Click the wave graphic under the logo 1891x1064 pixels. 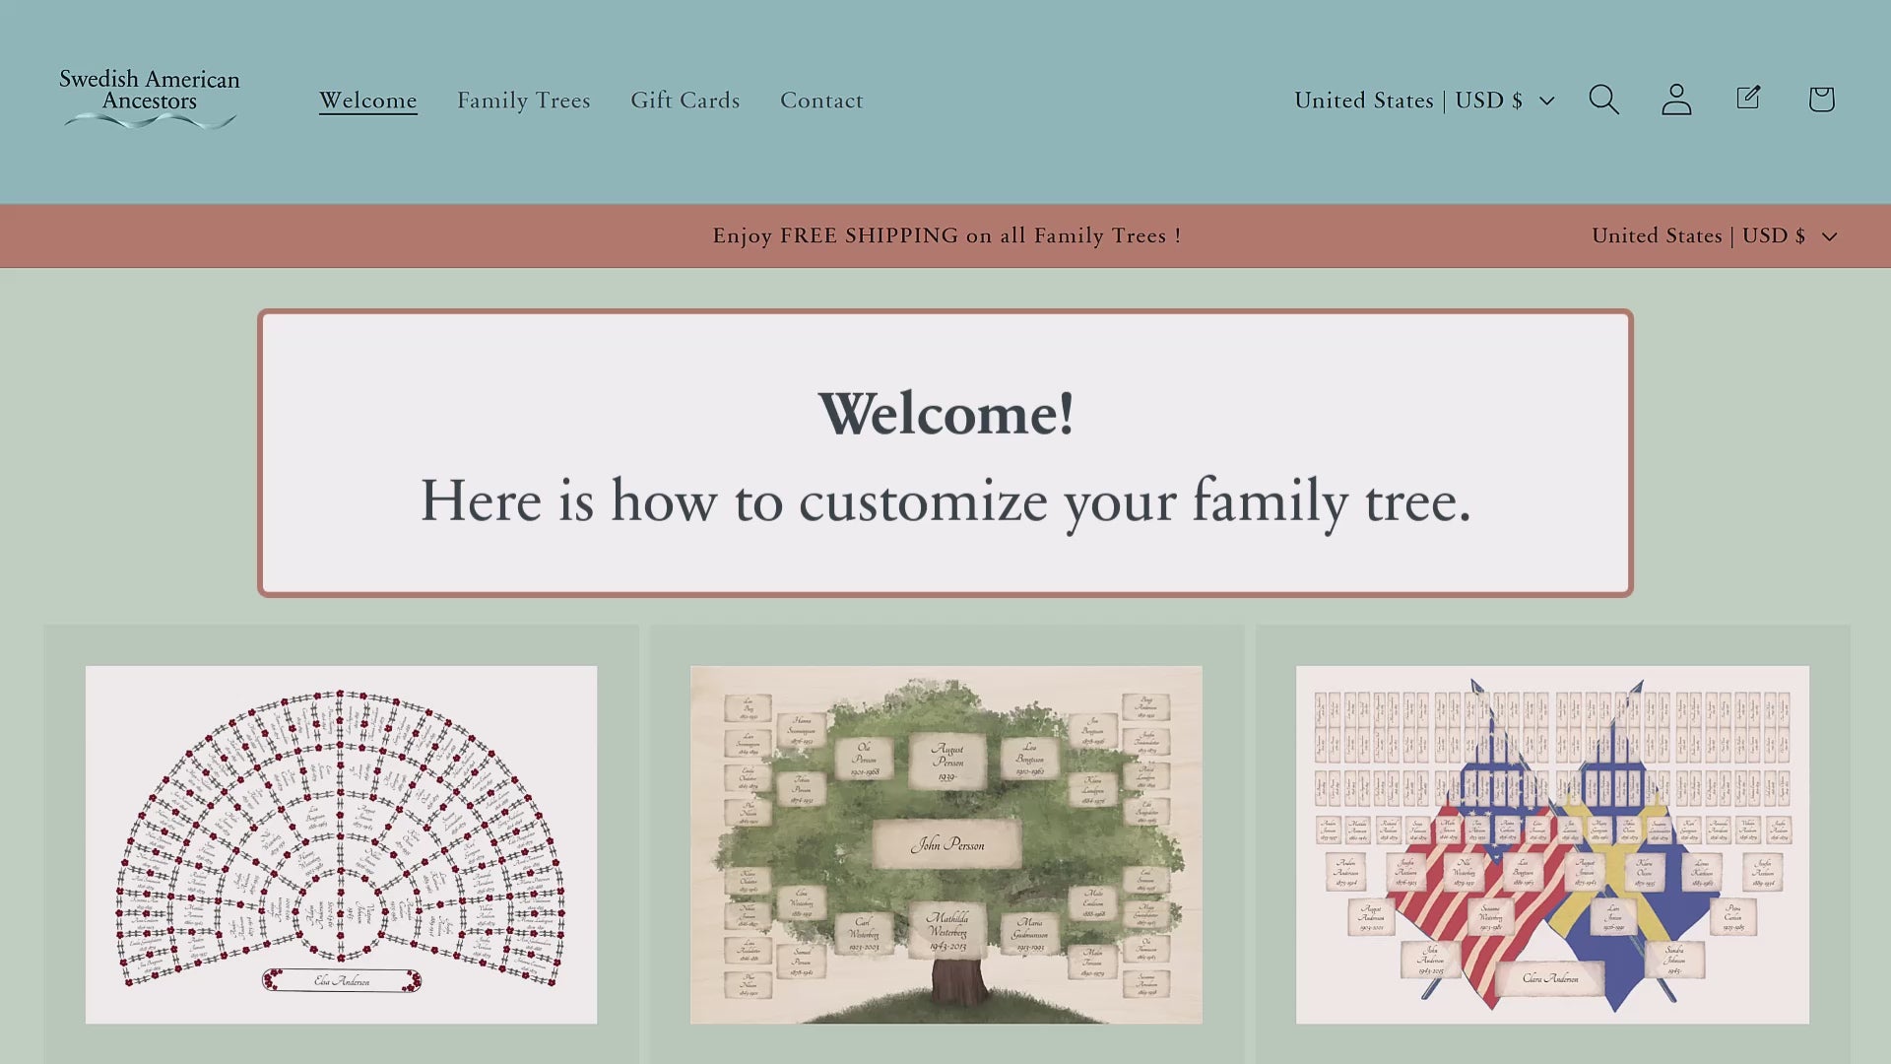[x=150, y=121]
